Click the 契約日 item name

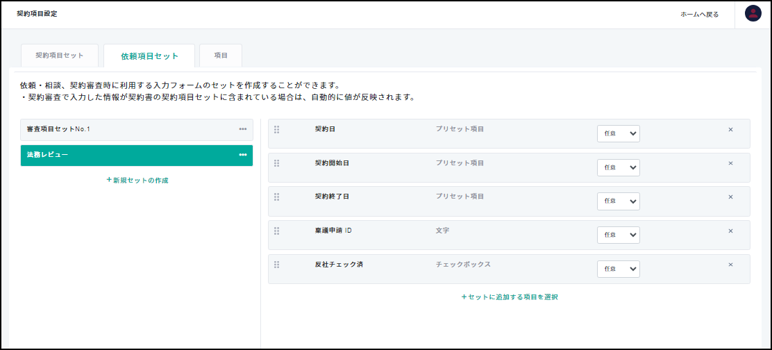coord(325,129)
